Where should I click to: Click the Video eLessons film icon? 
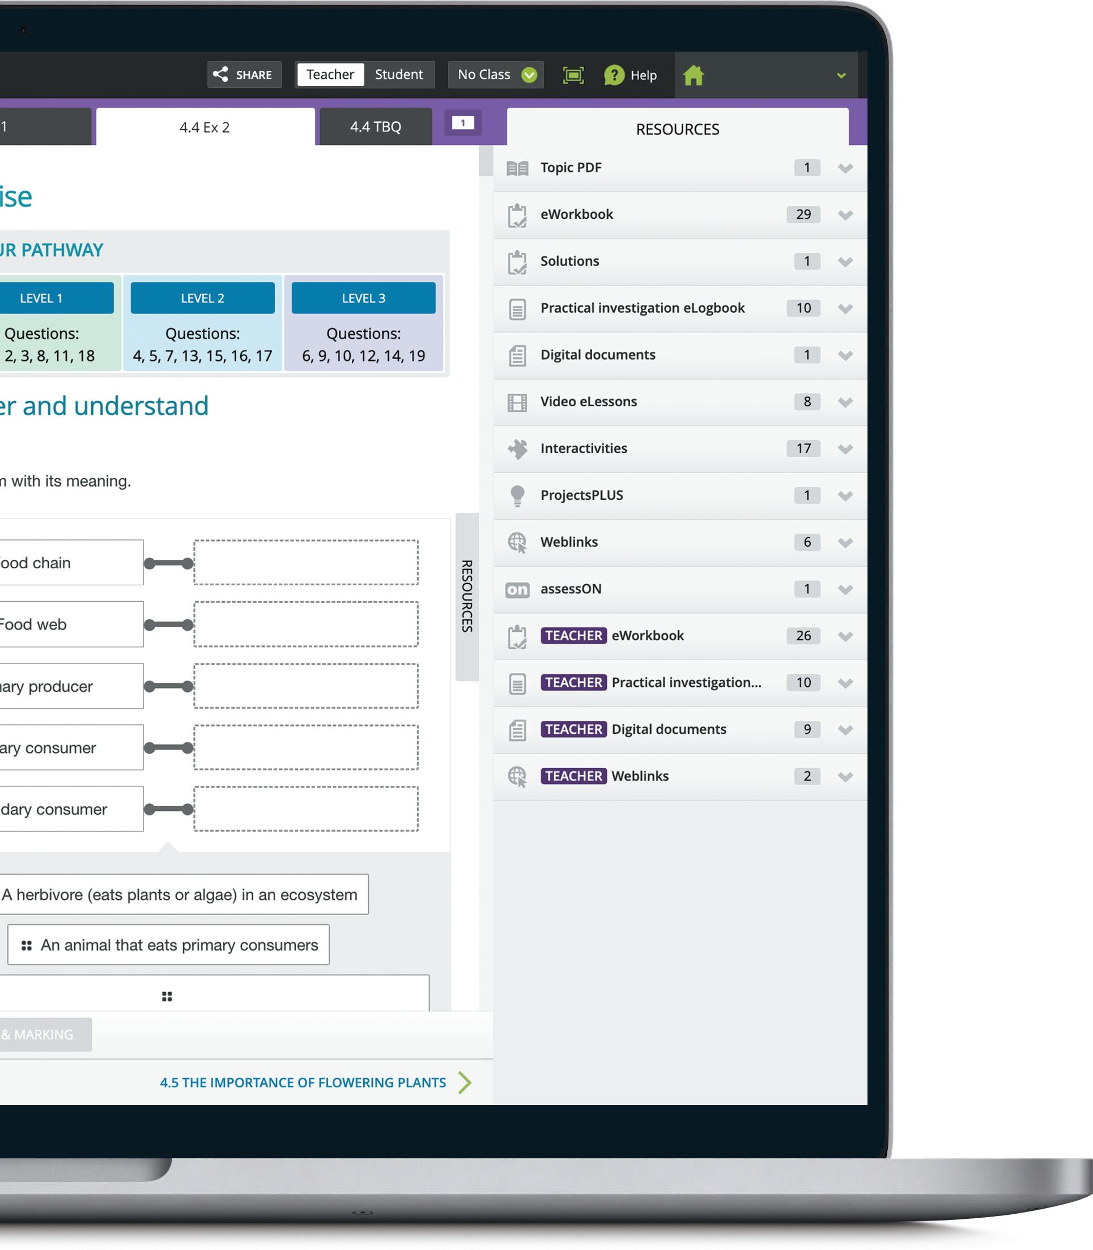(517, 402)
